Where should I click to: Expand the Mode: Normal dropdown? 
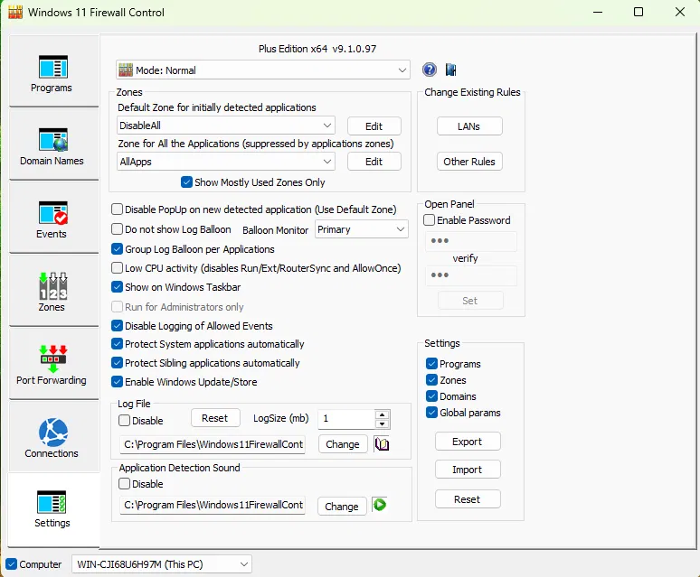tap(262, 70)
